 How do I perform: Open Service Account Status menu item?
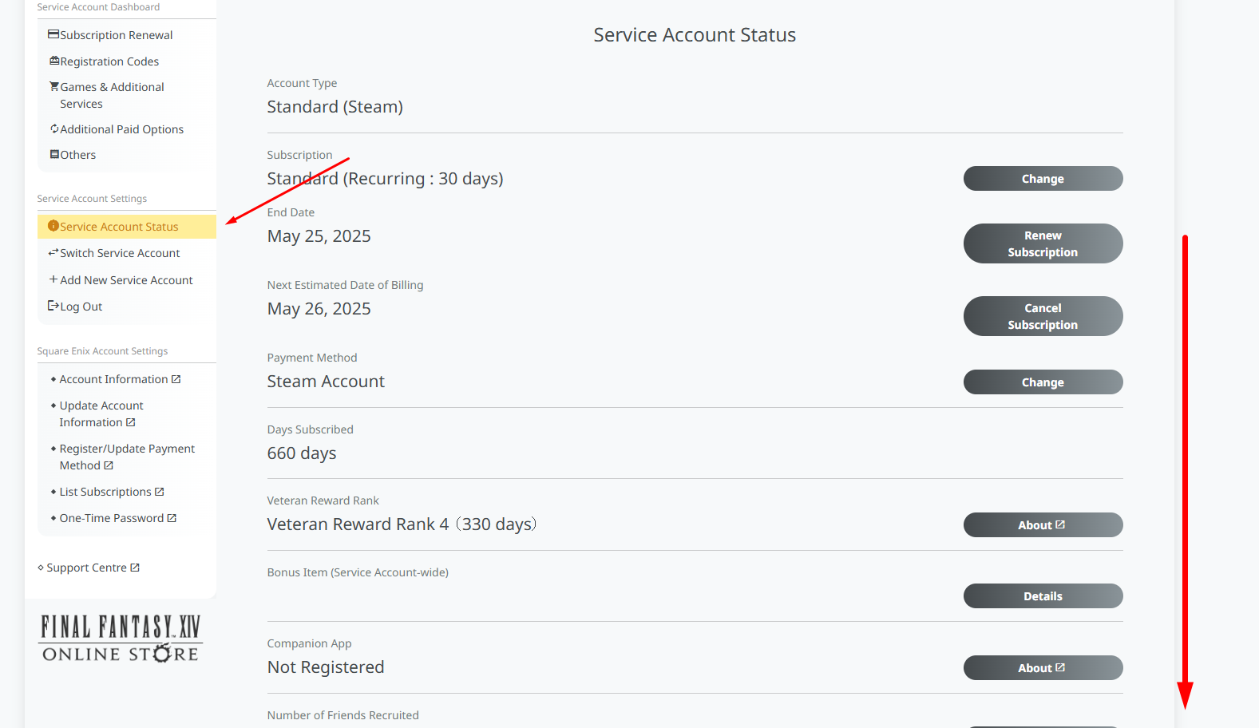[x=119, y=227]
